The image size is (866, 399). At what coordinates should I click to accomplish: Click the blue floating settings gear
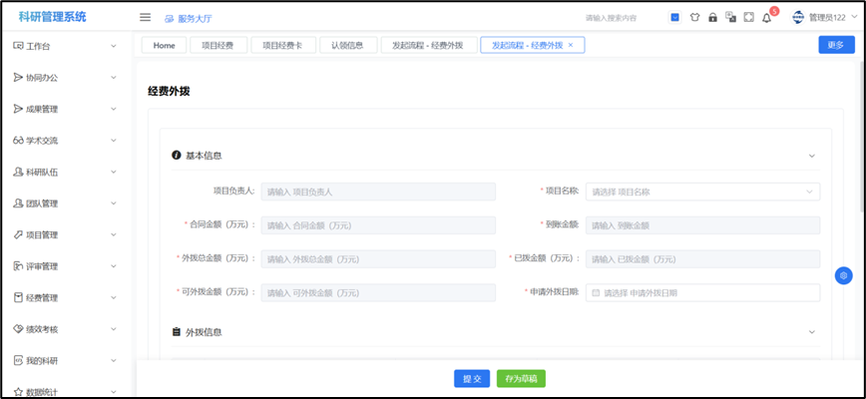coord(843,275)
